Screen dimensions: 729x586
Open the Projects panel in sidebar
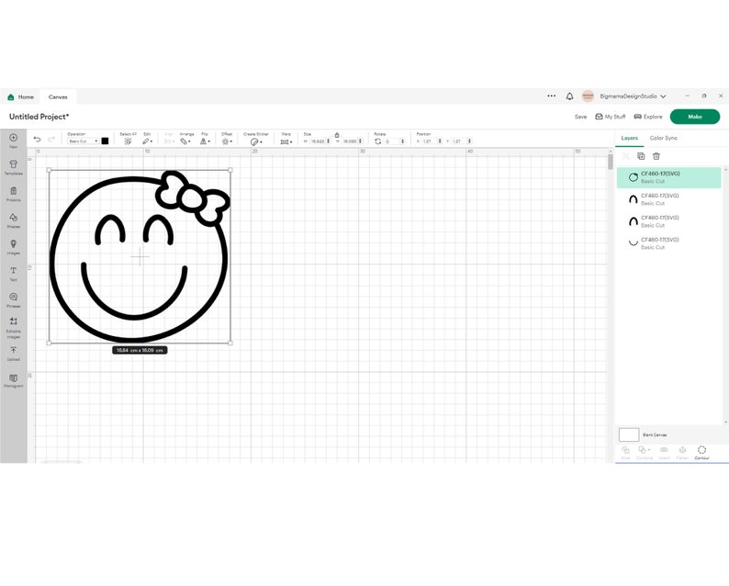click(14, 194)
